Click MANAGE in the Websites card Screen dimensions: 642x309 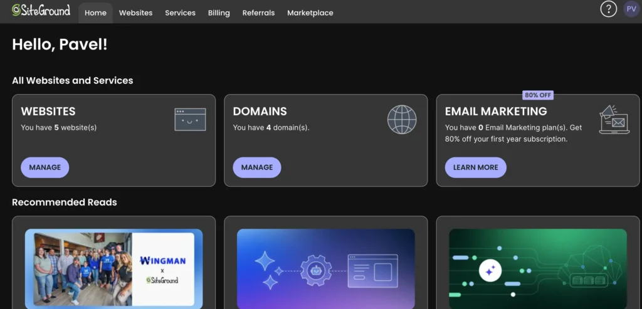coord(45,167)
